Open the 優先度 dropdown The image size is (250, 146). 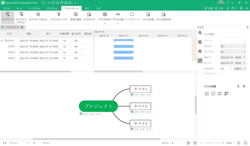[x=233, y=46]
